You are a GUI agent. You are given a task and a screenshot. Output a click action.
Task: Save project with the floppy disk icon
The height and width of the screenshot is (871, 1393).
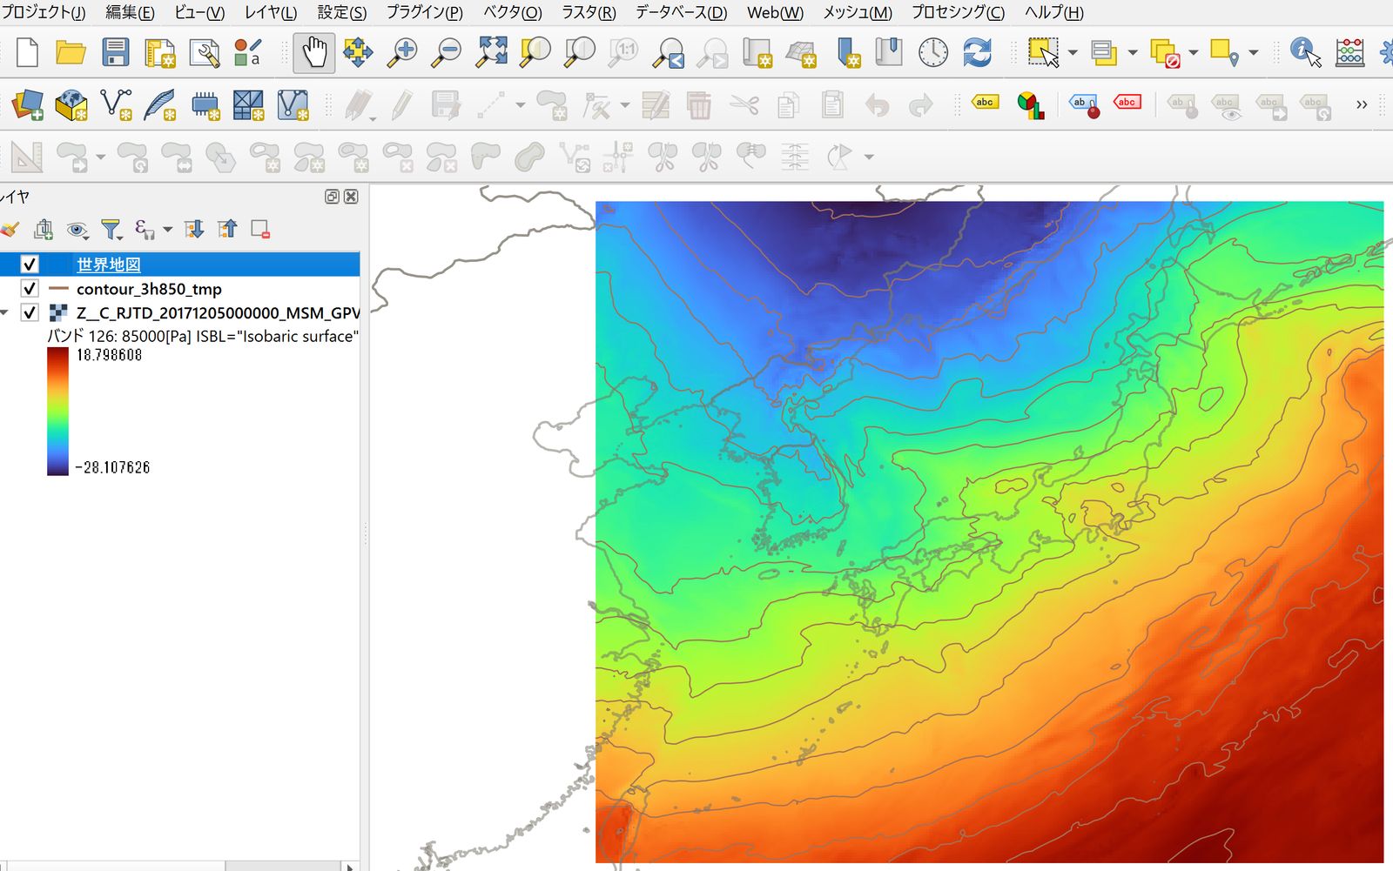coord(115,52)
